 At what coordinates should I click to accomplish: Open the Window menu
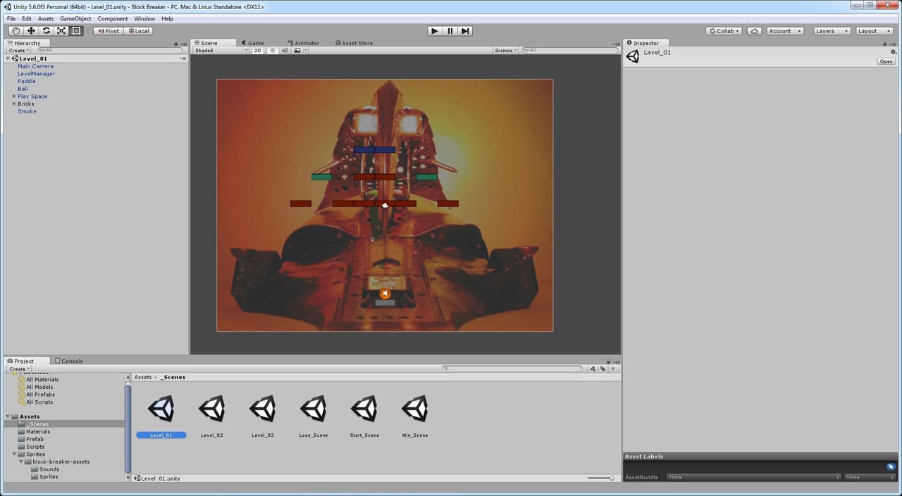click(144, 19)
